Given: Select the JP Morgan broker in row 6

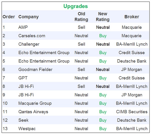Looking at the screenshot, I should (x=132, y=70).
